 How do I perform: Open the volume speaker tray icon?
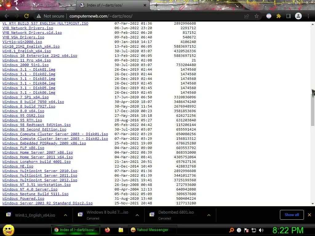point(261,230)
